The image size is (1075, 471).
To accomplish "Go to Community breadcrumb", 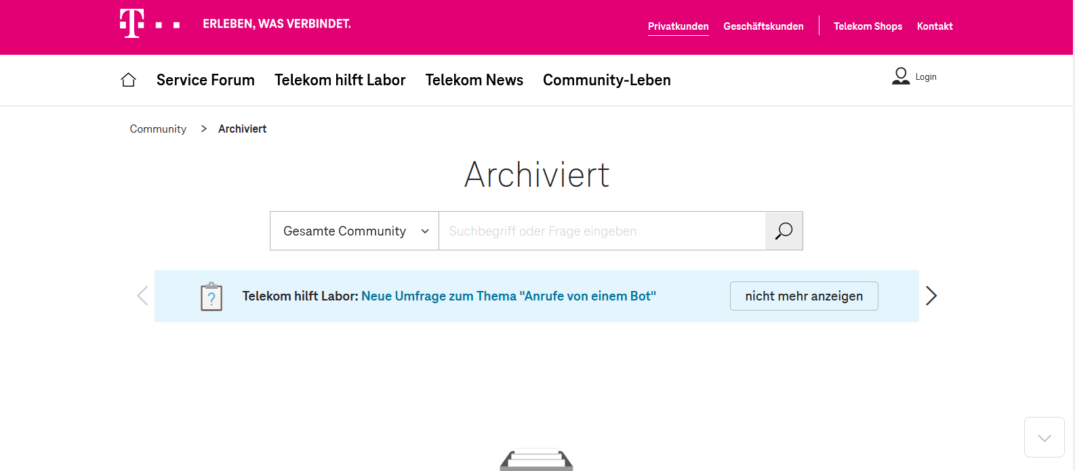I will point(158,129).
